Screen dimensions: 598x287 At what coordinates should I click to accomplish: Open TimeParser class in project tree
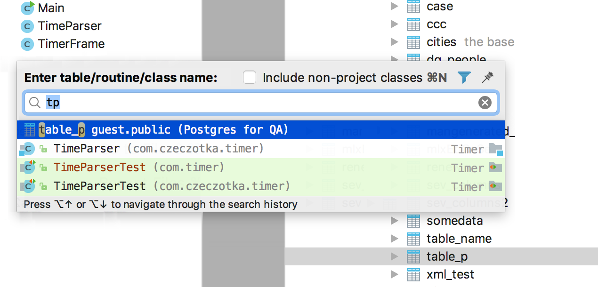[x=70, y=26]
